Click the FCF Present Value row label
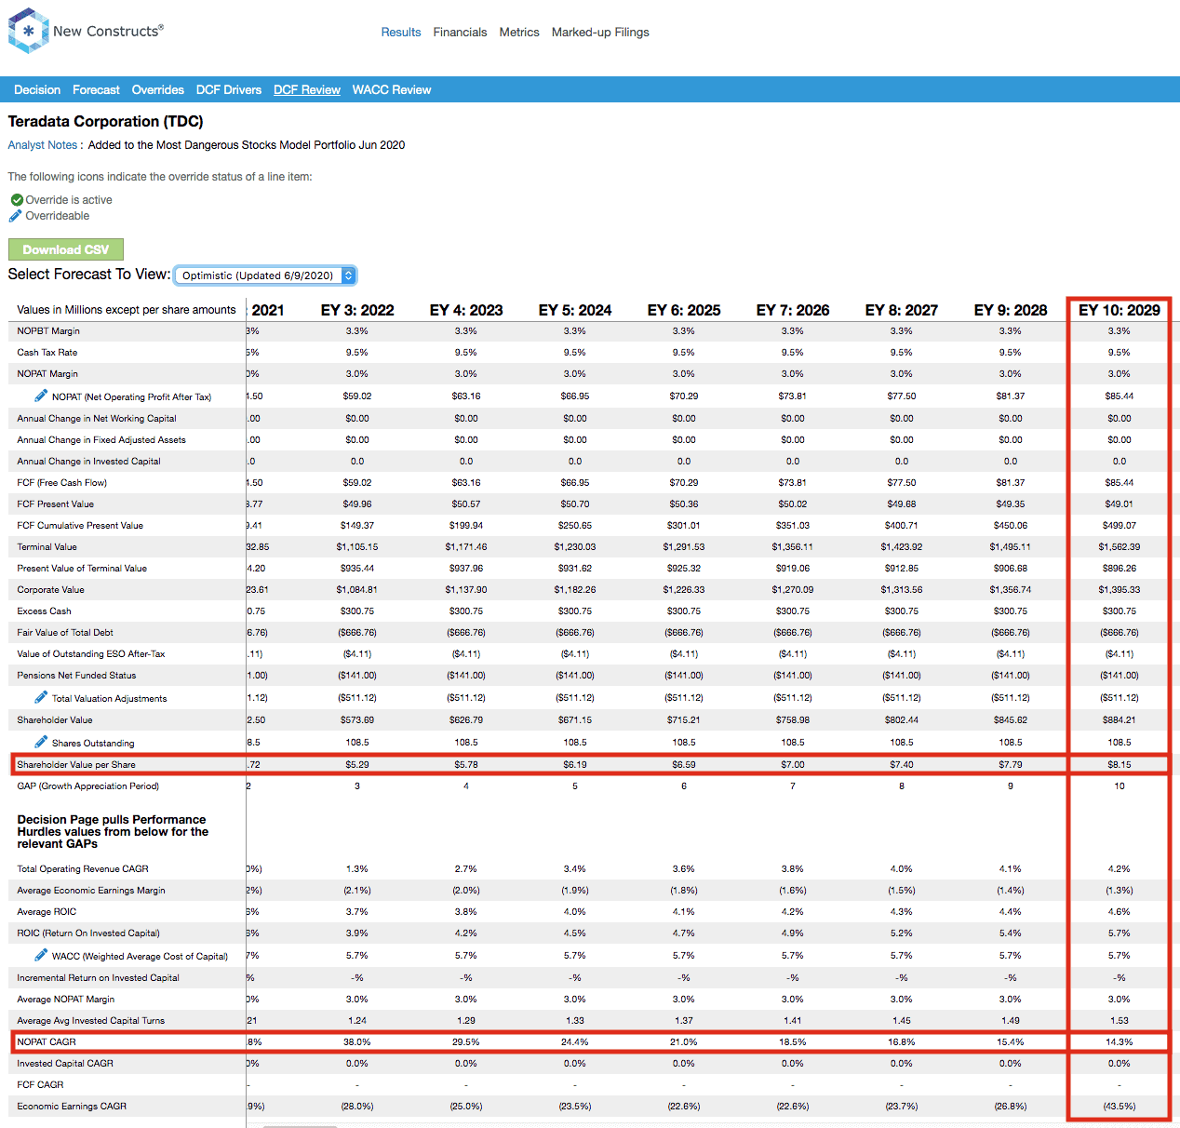The image size is (1180, 1128). (x=56, y=504)
